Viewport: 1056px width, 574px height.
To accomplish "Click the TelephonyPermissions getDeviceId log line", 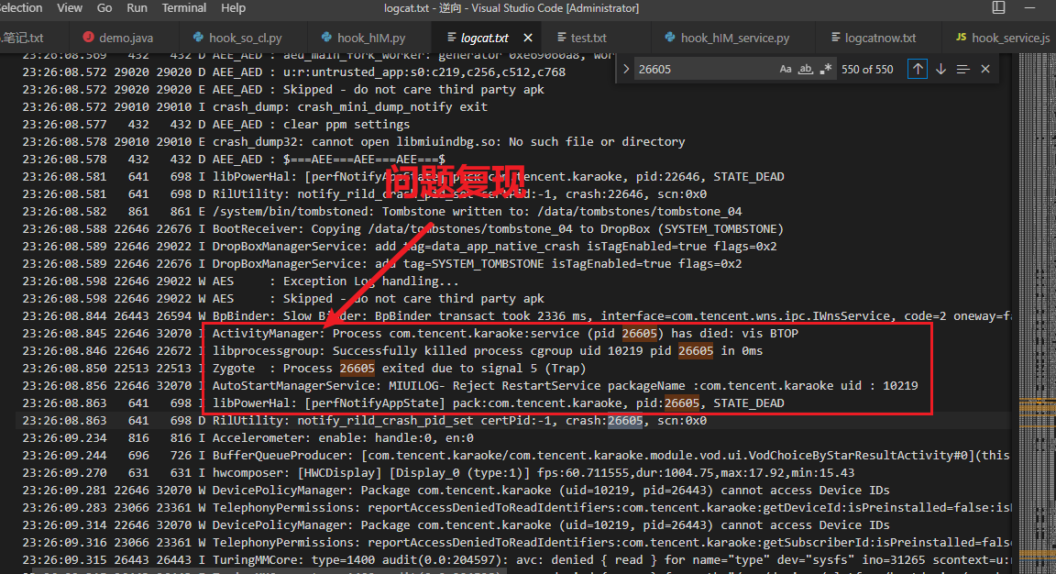I will click(x=517, y=508).
